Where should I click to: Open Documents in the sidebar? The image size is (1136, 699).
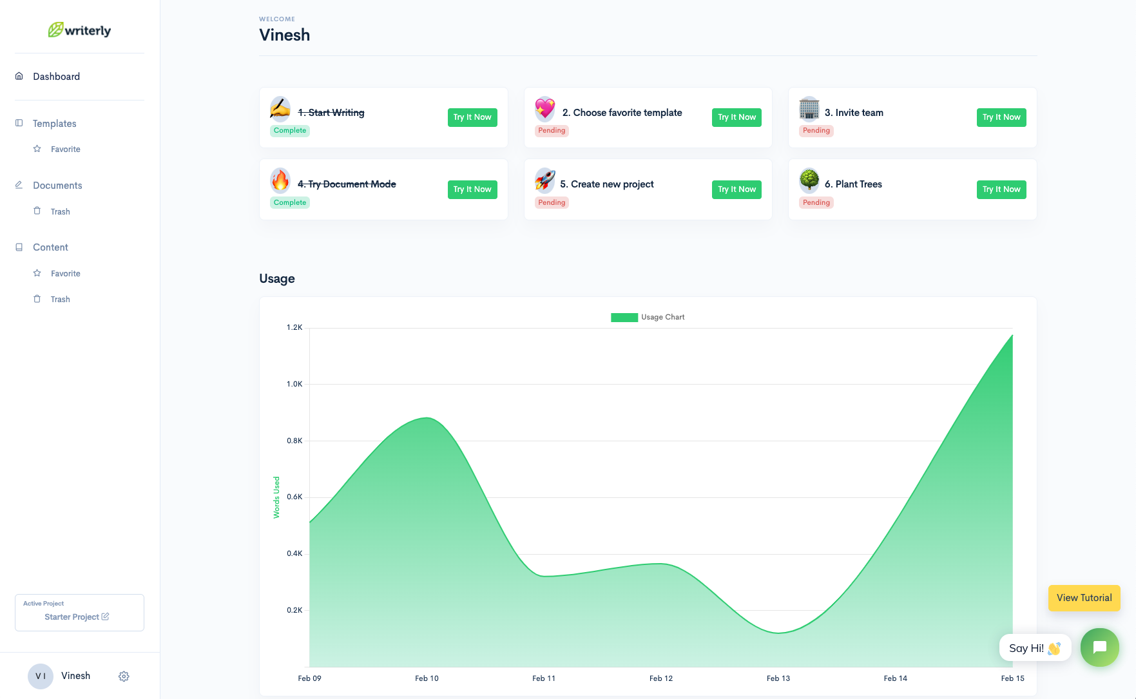[57, 186]
